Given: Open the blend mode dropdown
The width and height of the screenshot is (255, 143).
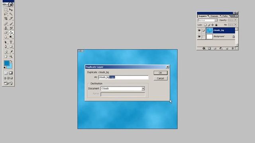Looking at the screenshot, I should [x=216, y=20].
